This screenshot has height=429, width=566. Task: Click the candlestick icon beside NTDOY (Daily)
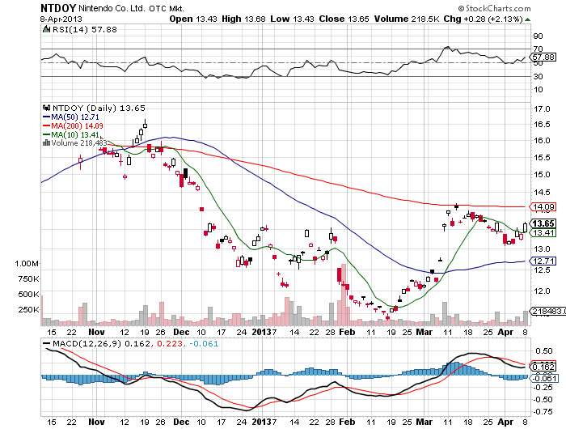46,108
